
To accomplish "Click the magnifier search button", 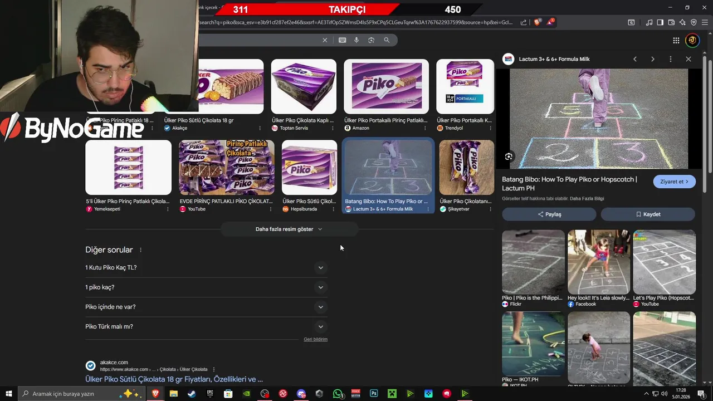I will 387,40.
